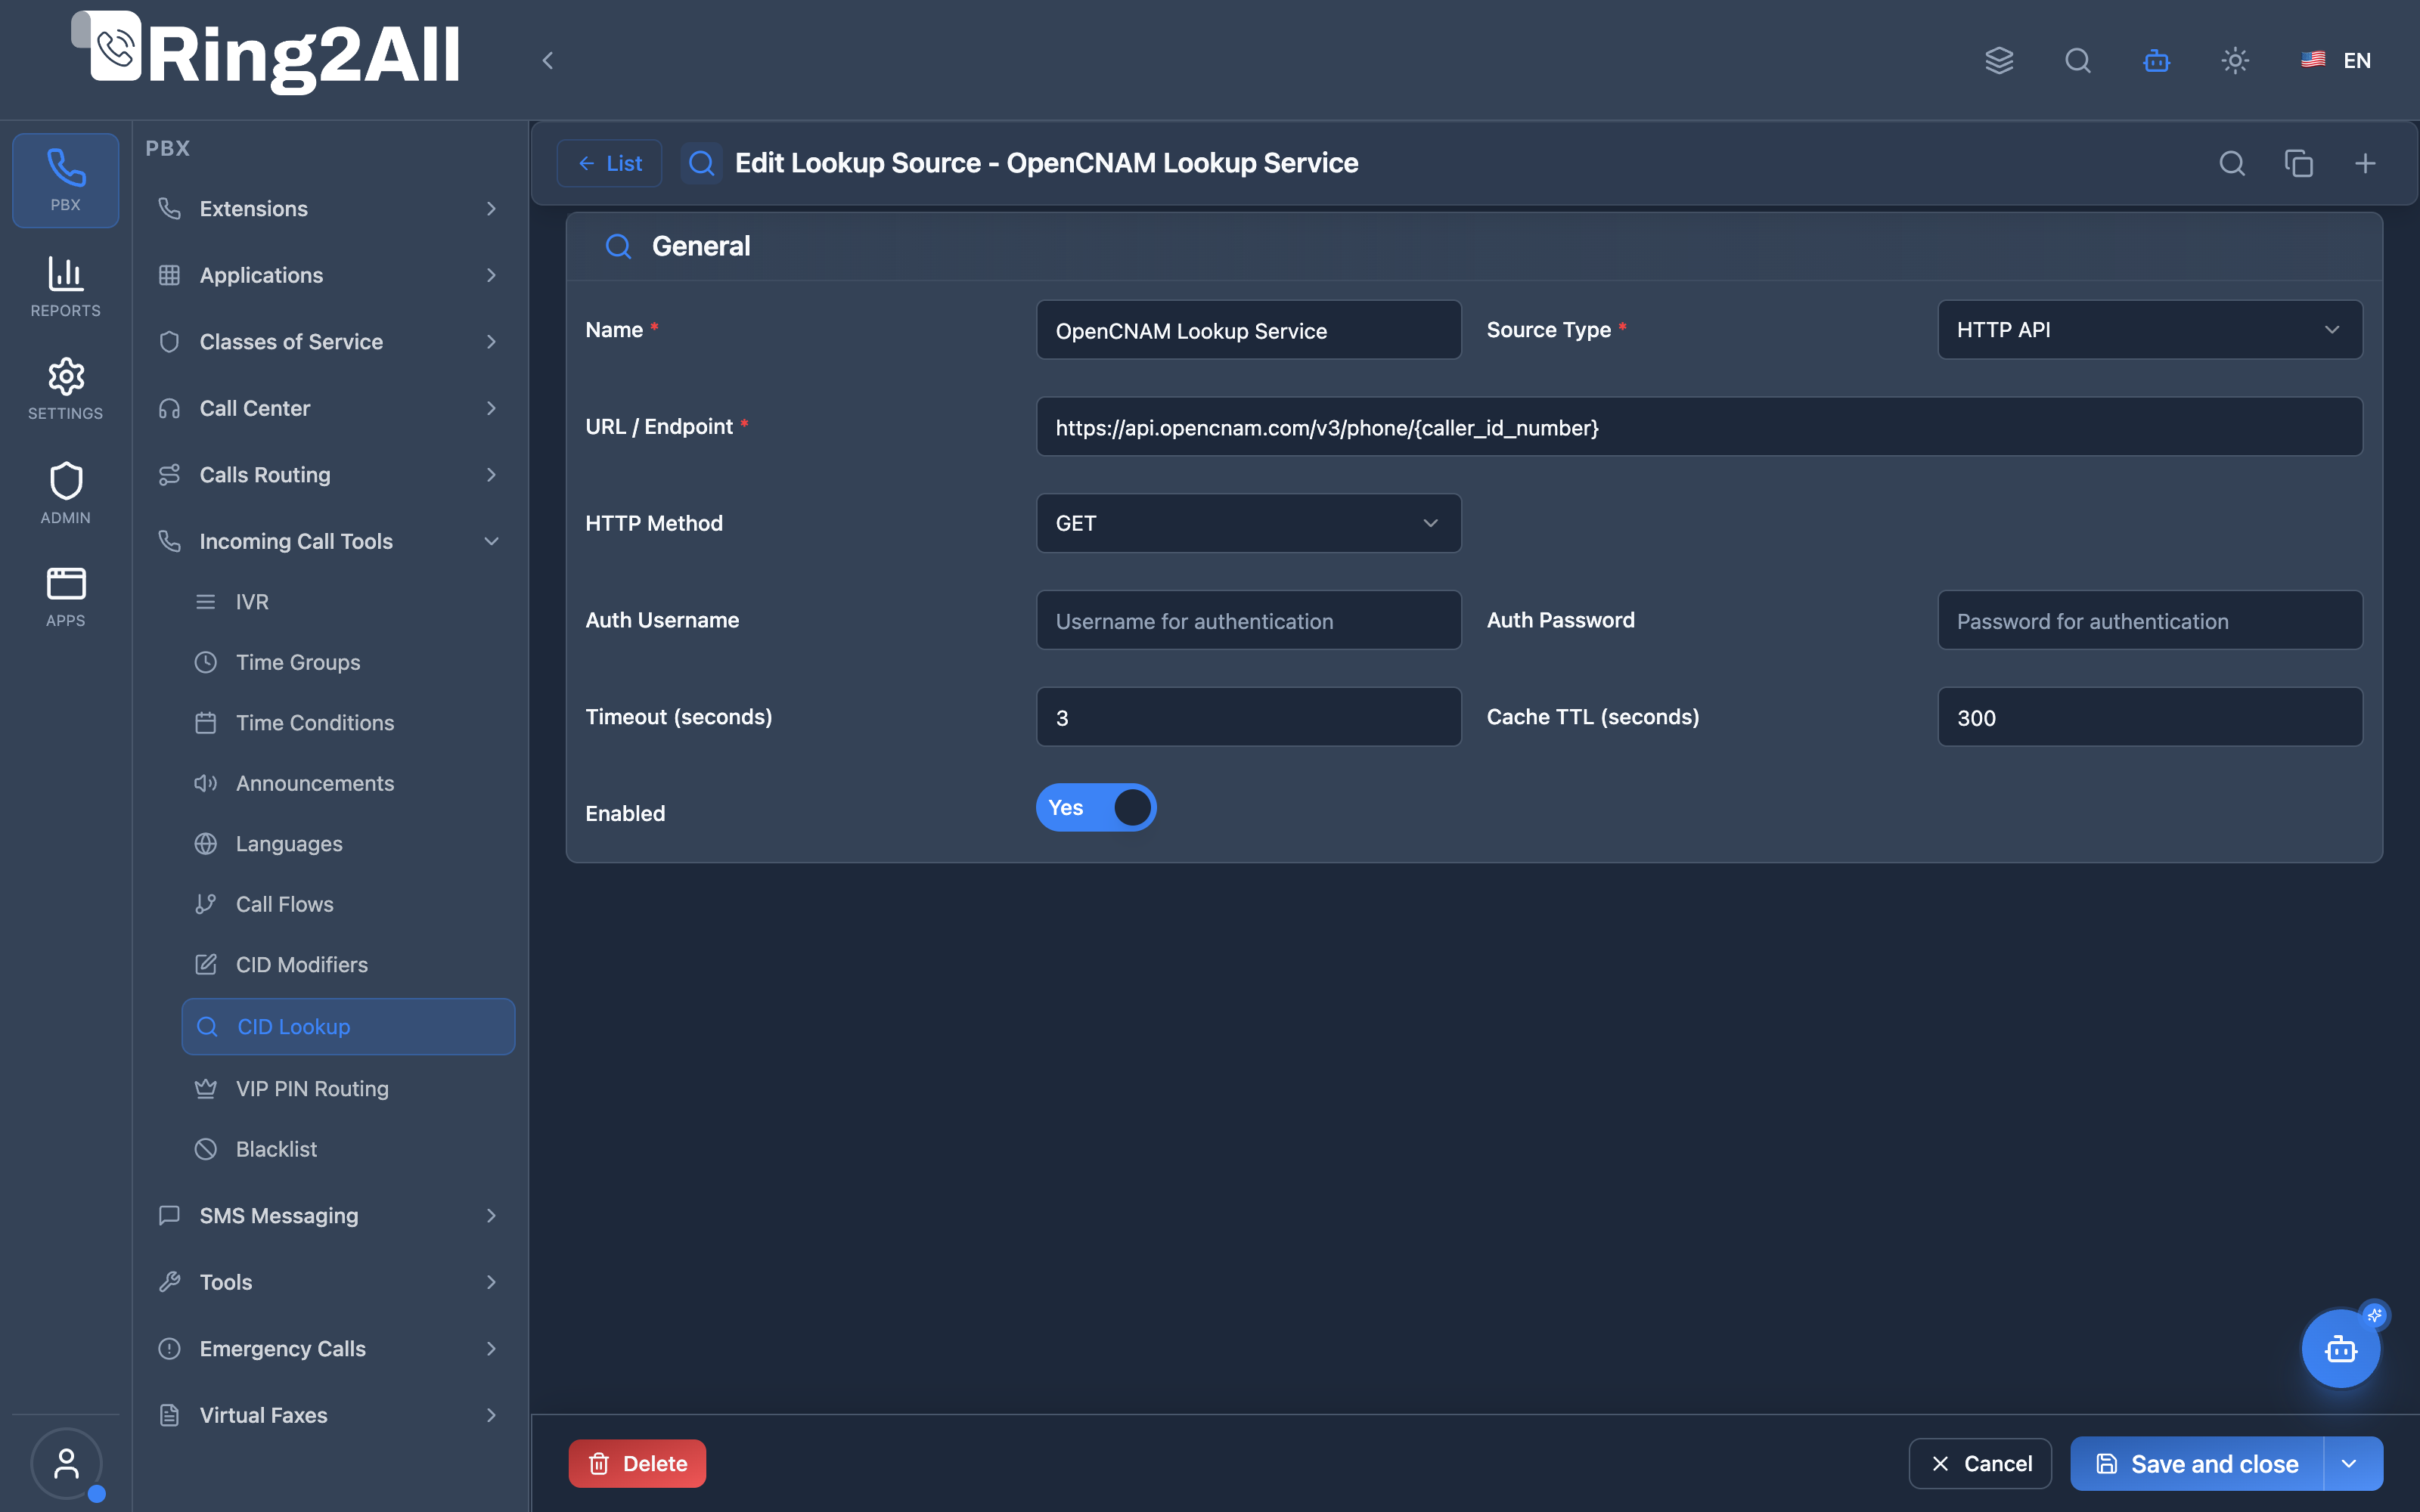Image resolution: width=2420 pixels, height=1512 pixels.
Task: Focus the URL / Endpoint input field
Action: coord(1699,427)
